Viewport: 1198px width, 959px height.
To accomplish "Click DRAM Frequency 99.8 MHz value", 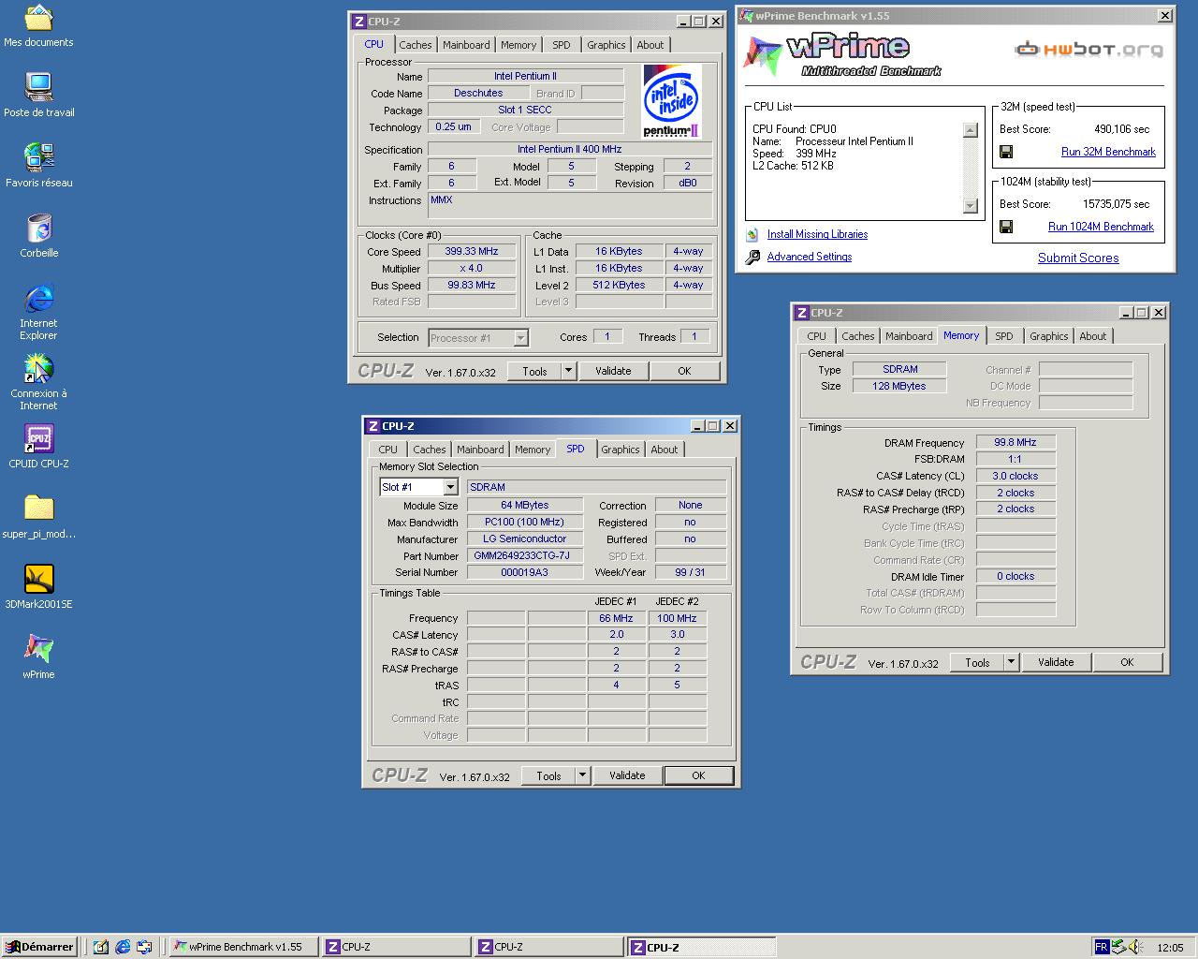I will [1015, 442].
